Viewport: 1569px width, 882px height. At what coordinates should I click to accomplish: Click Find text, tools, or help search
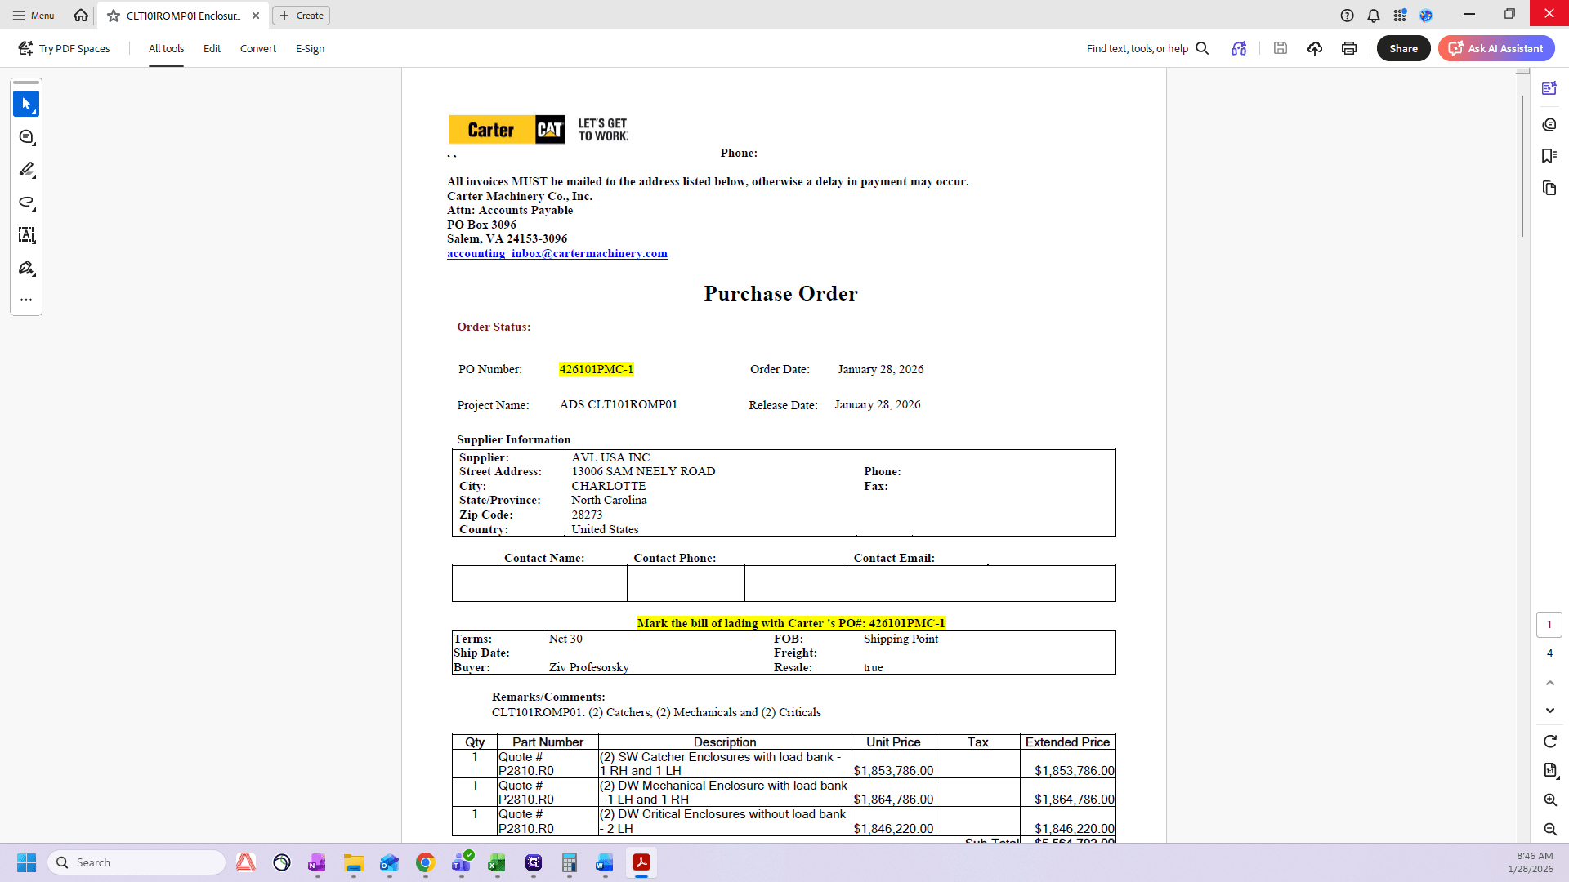[x=1147, y=48]
